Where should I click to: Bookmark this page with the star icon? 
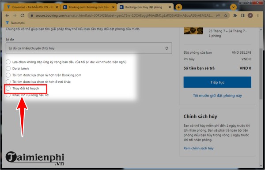click(x=225, y=15)
